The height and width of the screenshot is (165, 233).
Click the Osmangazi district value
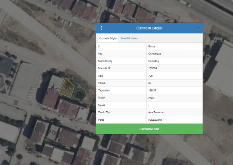point(155,54)
